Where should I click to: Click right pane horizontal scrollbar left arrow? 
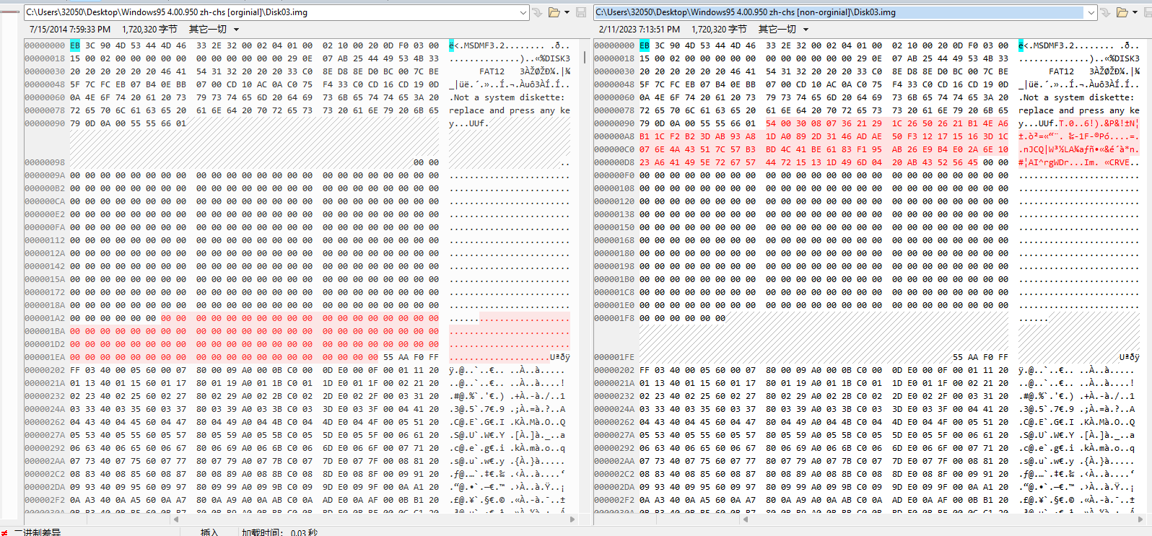click(746, 519)
